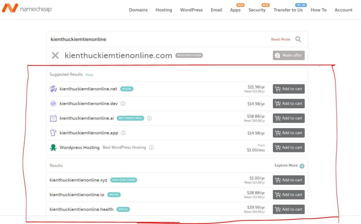Add kienthuckiemtienonline.app to cart
Viewport: 361px width, 224px height.
289,133
